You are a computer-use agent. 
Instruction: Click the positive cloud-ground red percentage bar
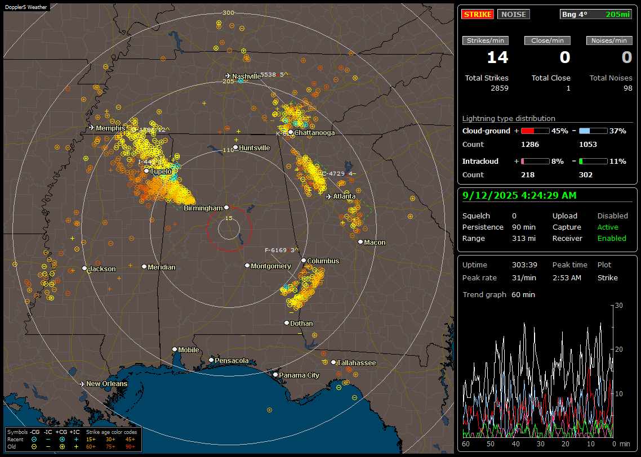pos(535,131)
